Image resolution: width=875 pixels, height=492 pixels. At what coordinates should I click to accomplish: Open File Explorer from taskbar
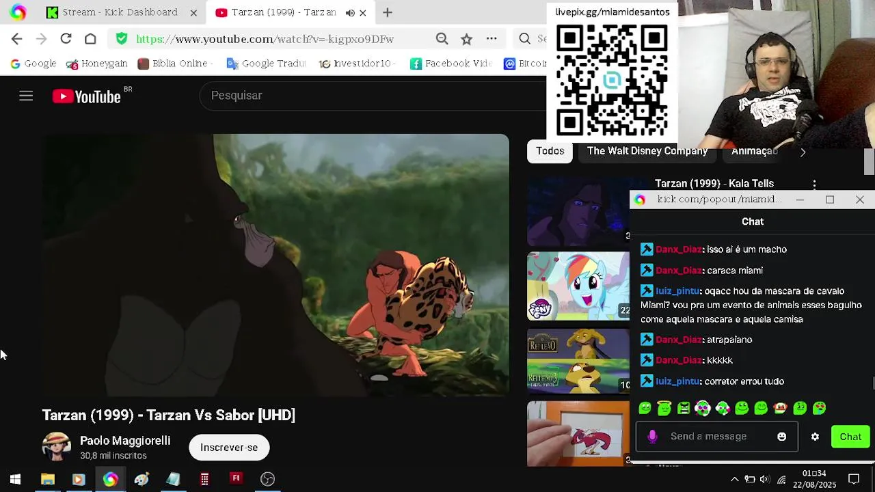47,479
